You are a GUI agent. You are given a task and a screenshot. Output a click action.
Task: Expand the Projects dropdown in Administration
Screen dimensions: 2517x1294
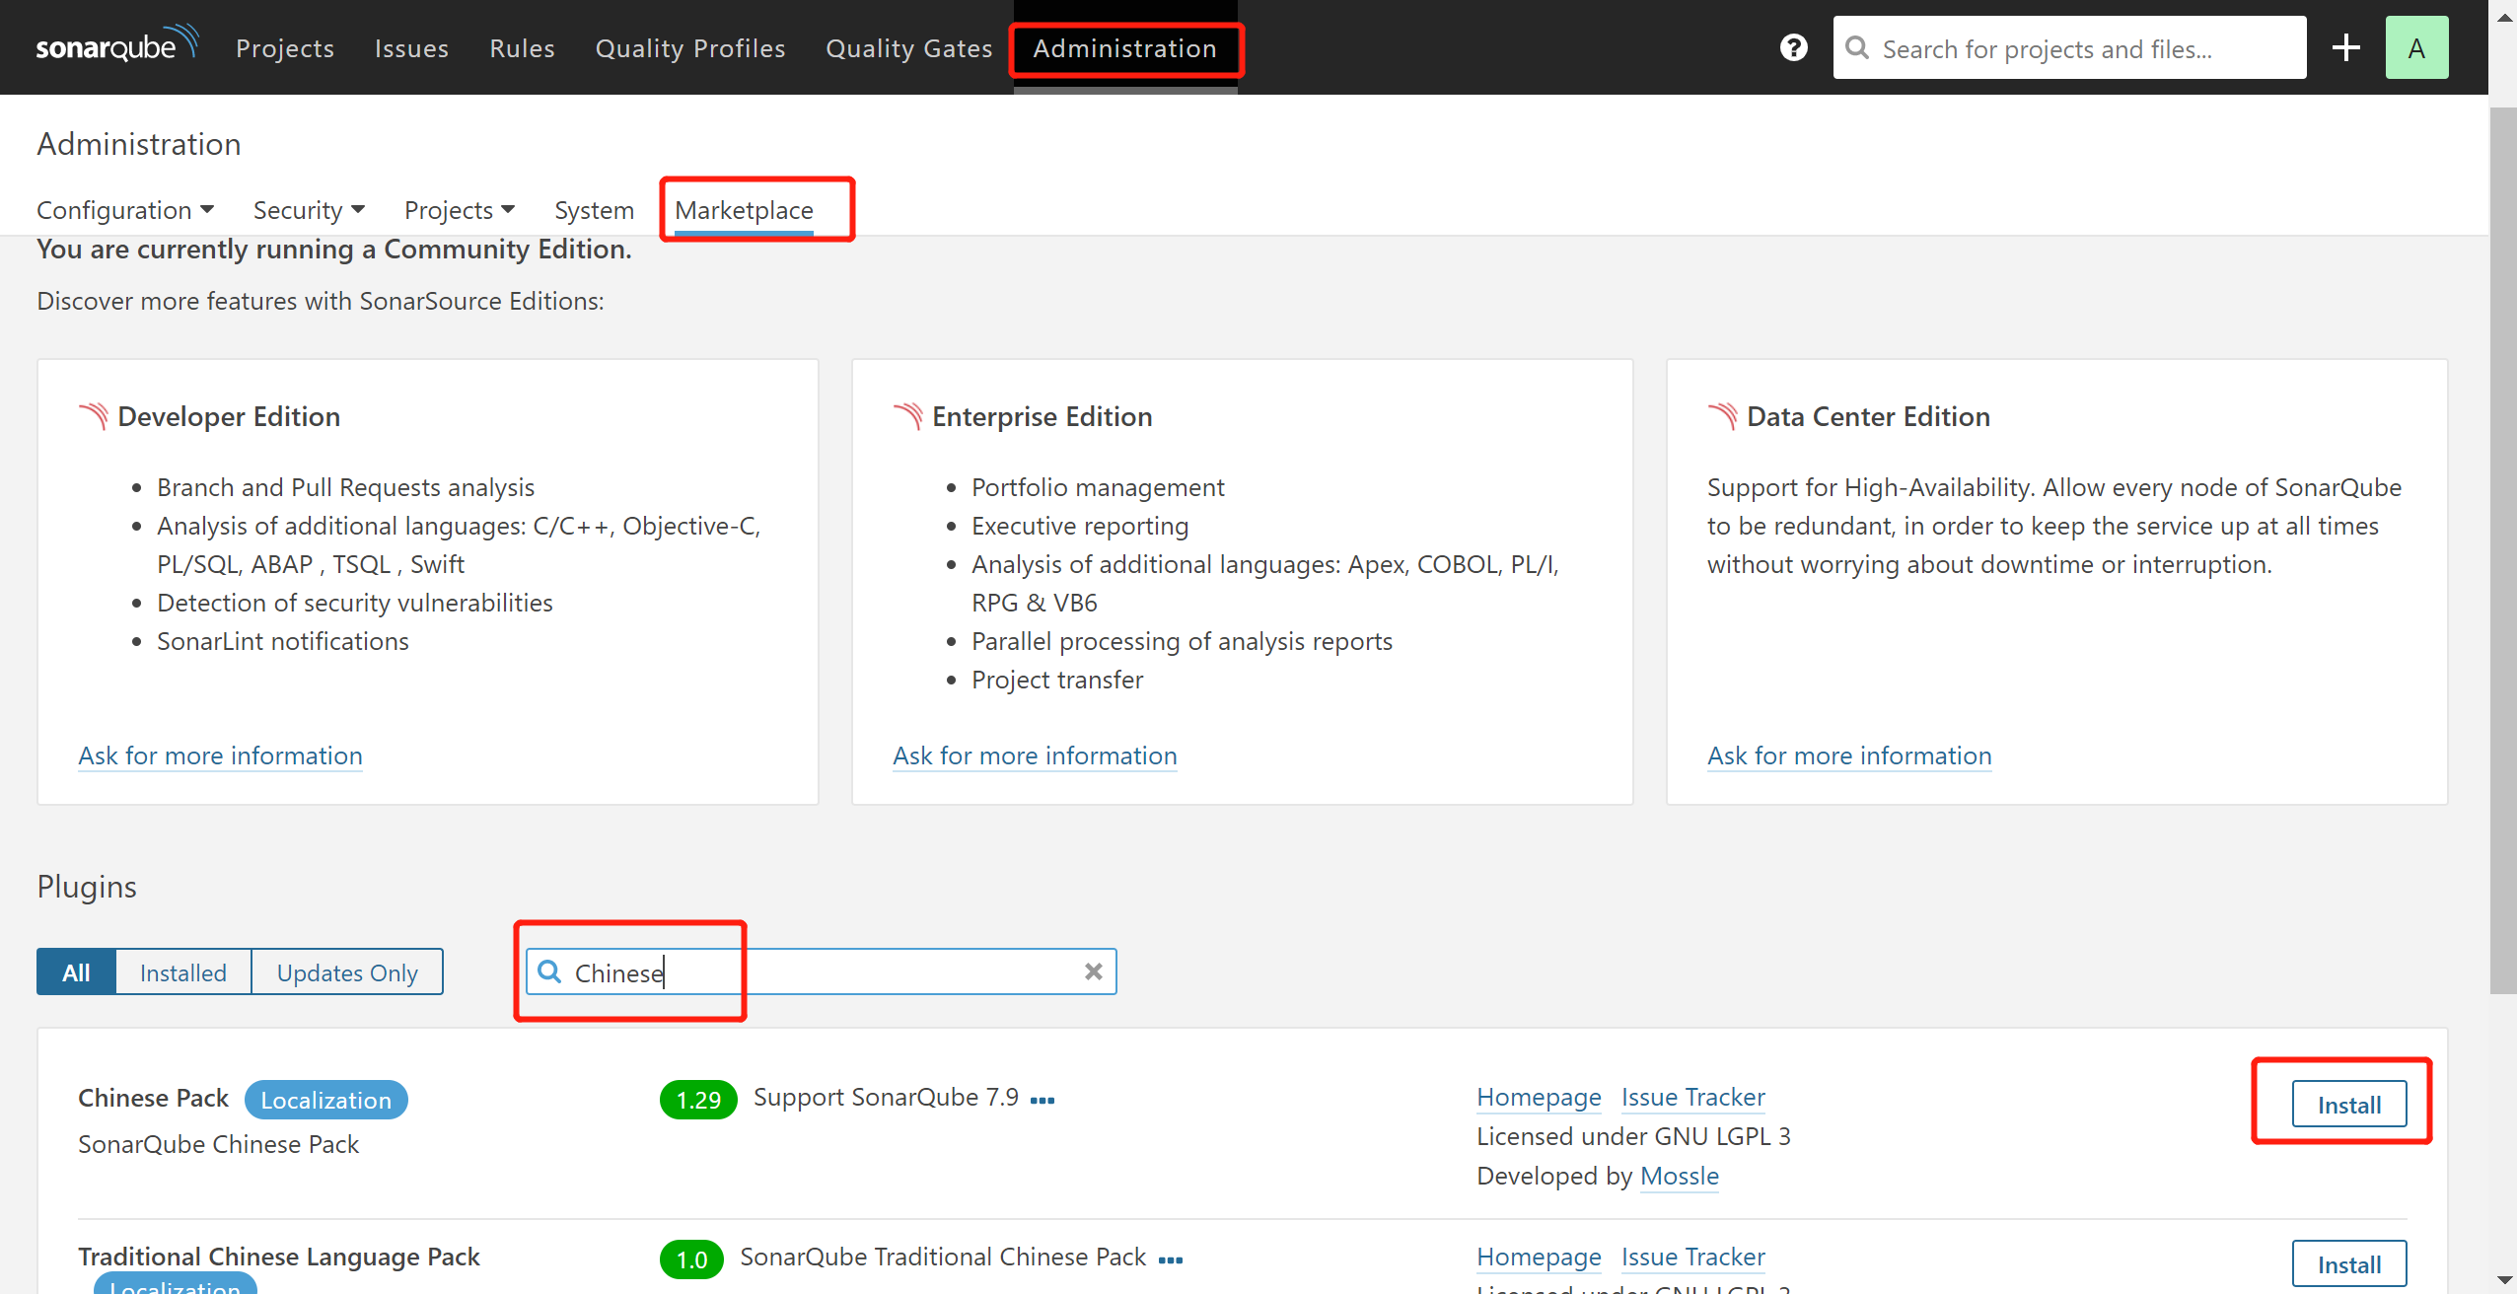click(x=459, y=209)
